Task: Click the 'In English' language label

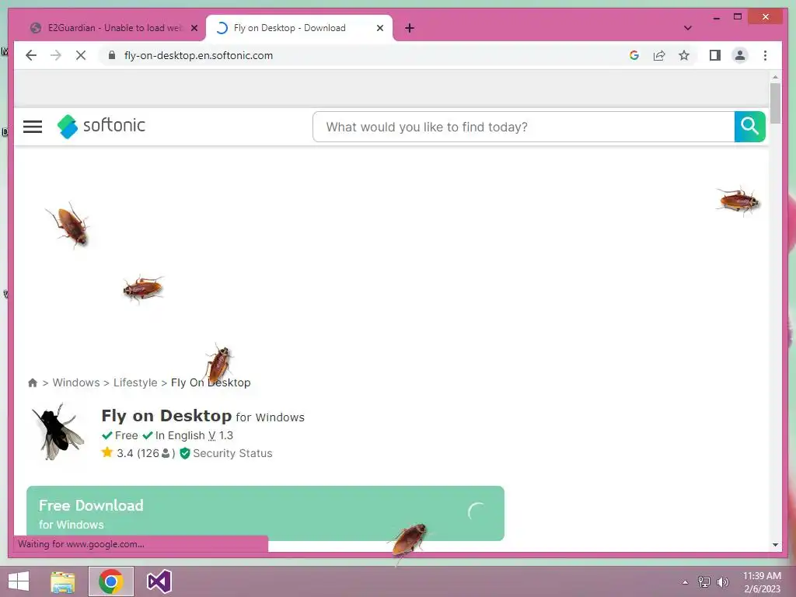Action: pos(180,435)
